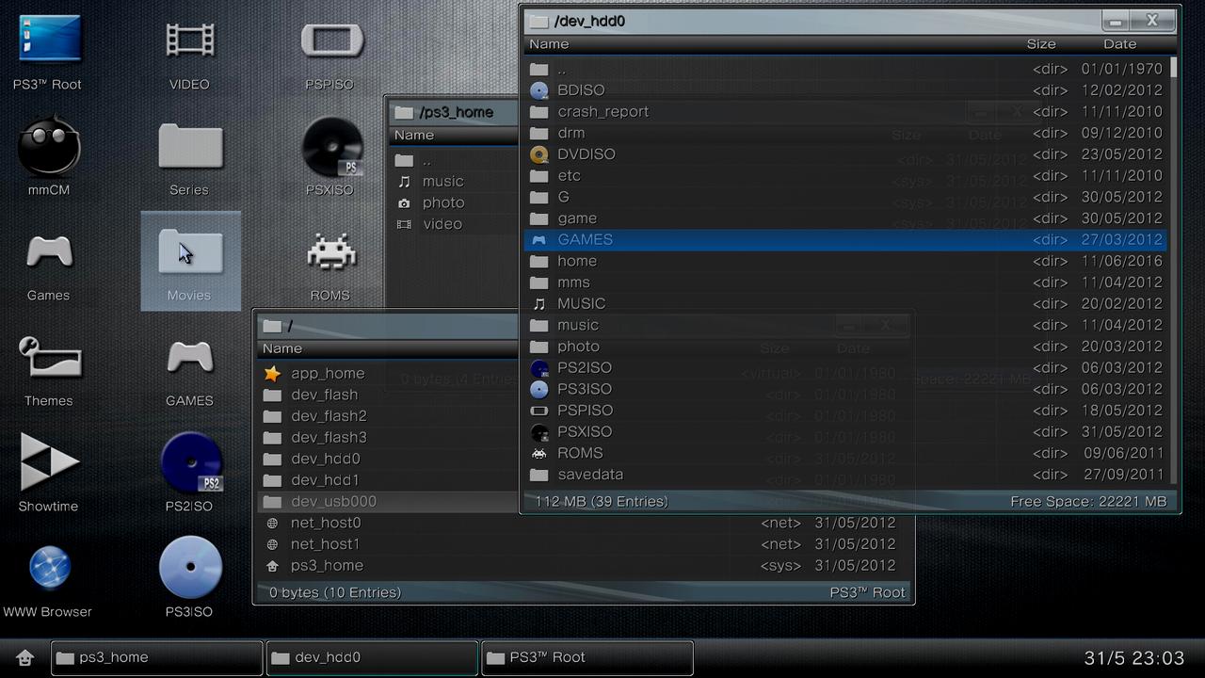Select the savedata folder row
1205x678 pixels.
[x=590, y=475]
